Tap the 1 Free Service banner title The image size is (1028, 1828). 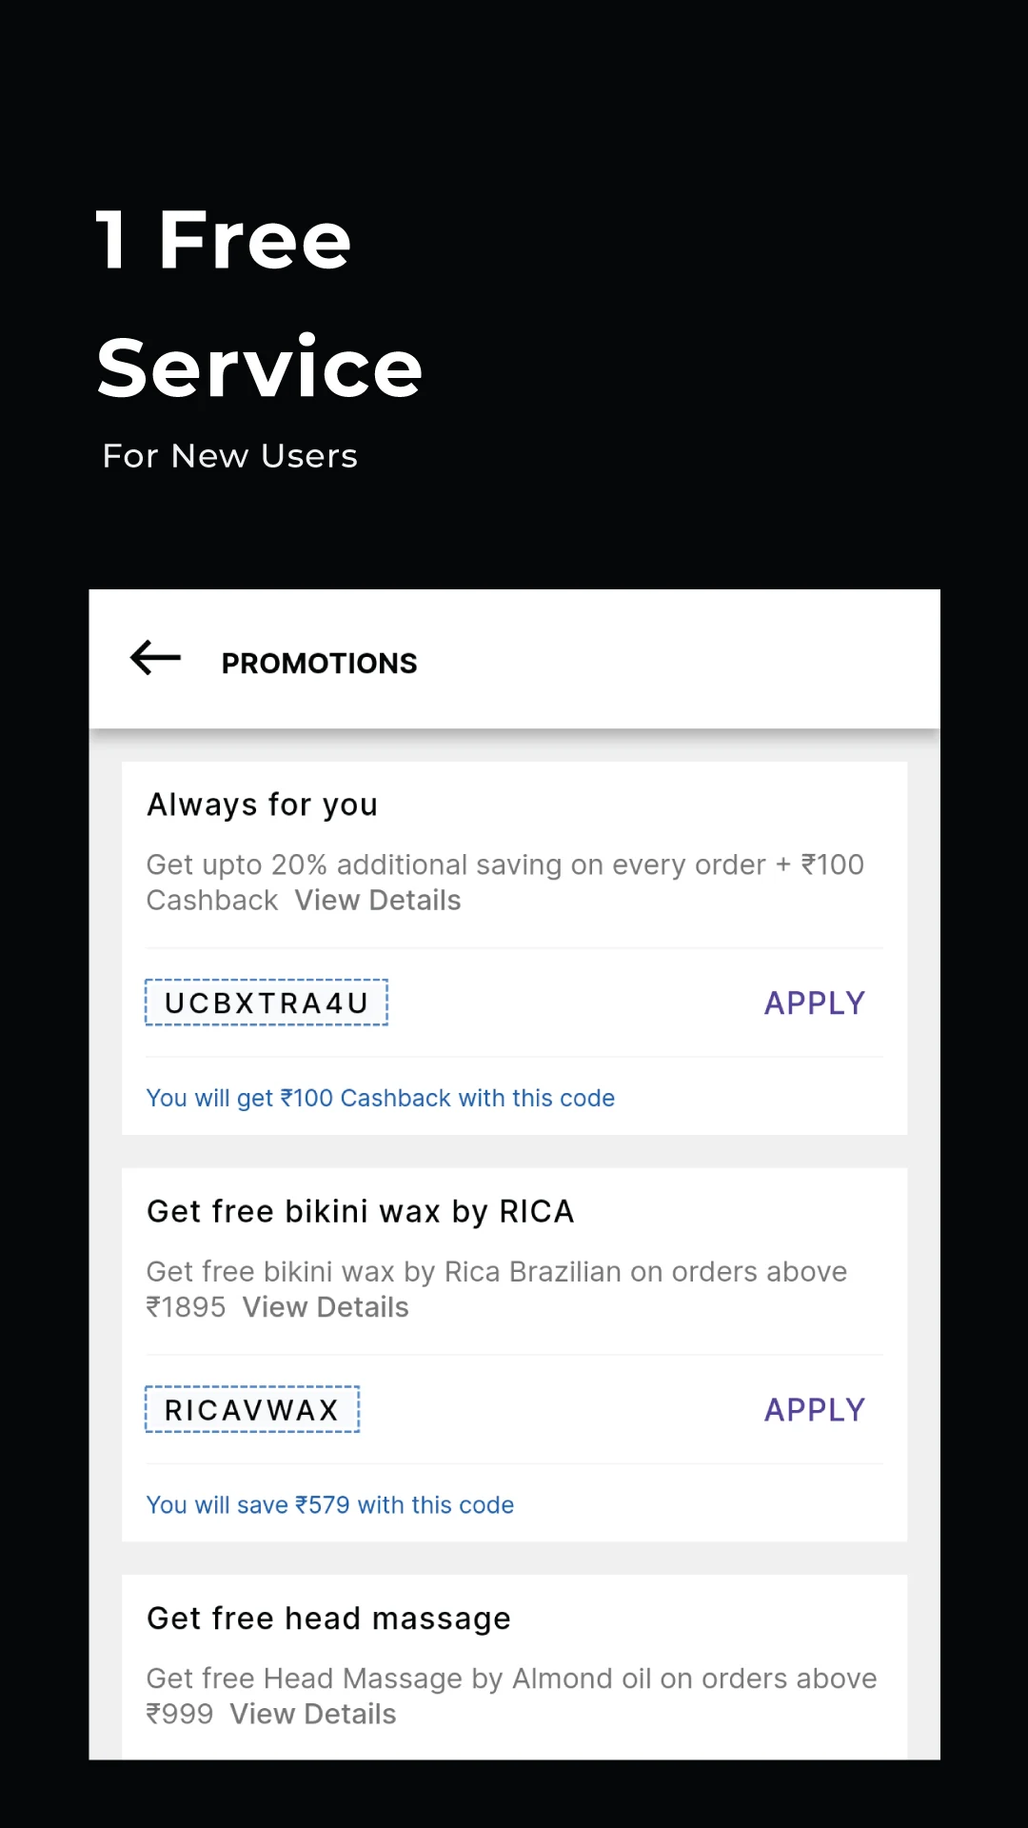(259, 303)
